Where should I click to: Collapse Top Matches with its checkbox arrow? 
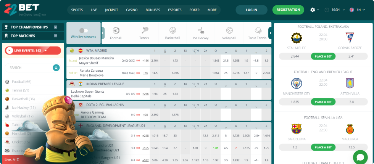56,36
